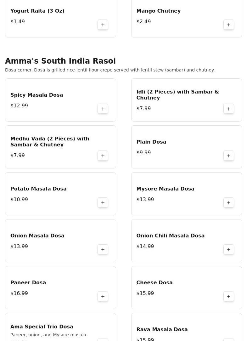
Task: Open Spicy Masala Dosa item details
Action: [x=36, y=95]
